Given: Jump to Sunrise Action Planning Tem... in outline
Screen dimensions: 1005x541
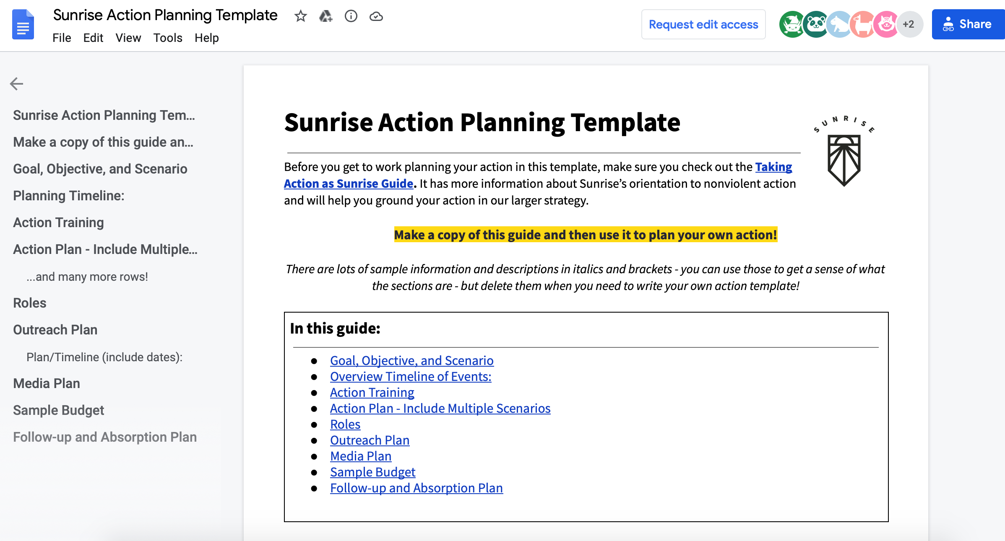Looking at the screenshot, I should click(104, 115).
